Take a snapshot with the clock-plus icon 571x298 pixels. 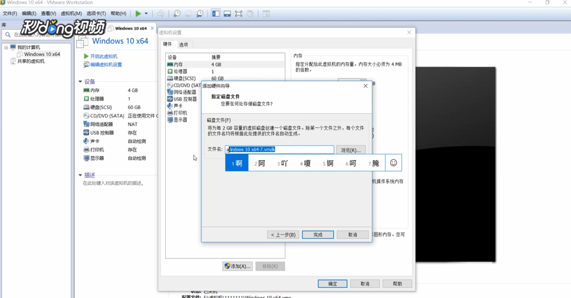[x=177, y=14]
